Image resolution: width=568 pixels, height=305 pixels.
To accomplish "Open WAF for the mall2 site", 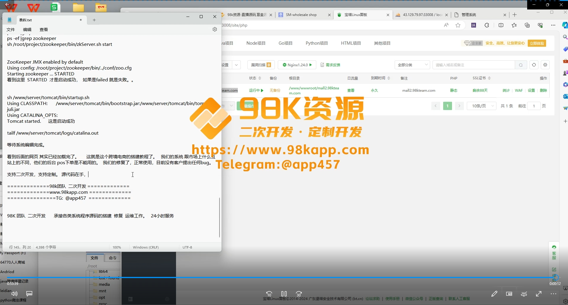I will click(x=519, y=91).
